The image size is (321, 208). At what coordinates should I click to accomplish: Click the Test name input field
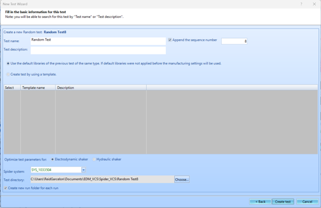point(98,41)
